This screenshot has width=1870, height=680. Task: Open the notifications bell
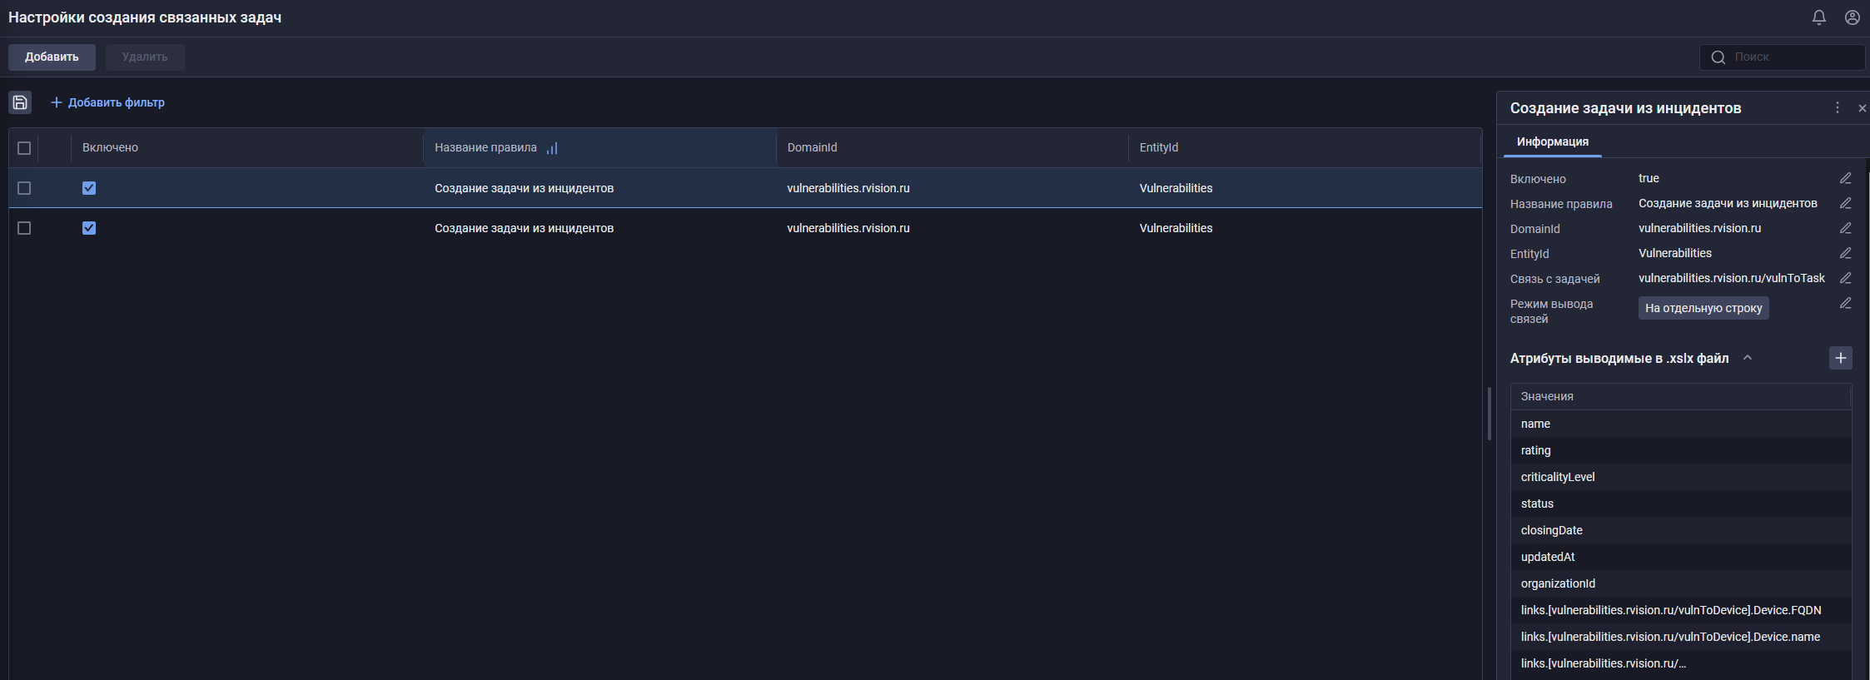point(1819,17)
